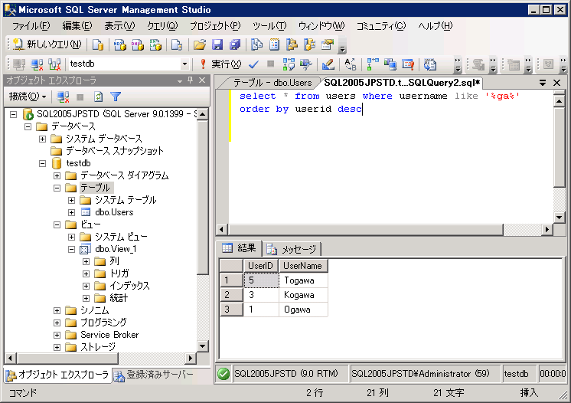Click the Cancel Executing Query stop icon

(270, 64)
